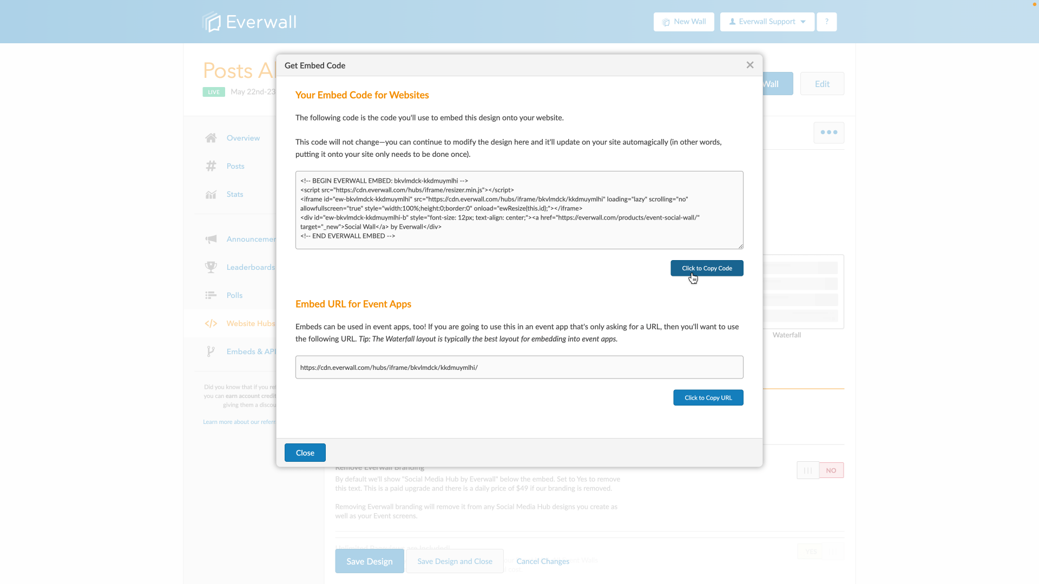Click to Copy URL button
The width and height of the screenshot is (1039, 584).
pos(708,397)
